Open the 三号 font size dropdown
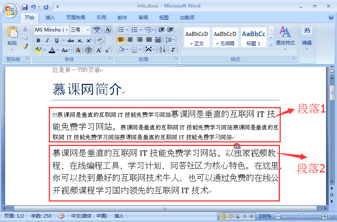 88,30
